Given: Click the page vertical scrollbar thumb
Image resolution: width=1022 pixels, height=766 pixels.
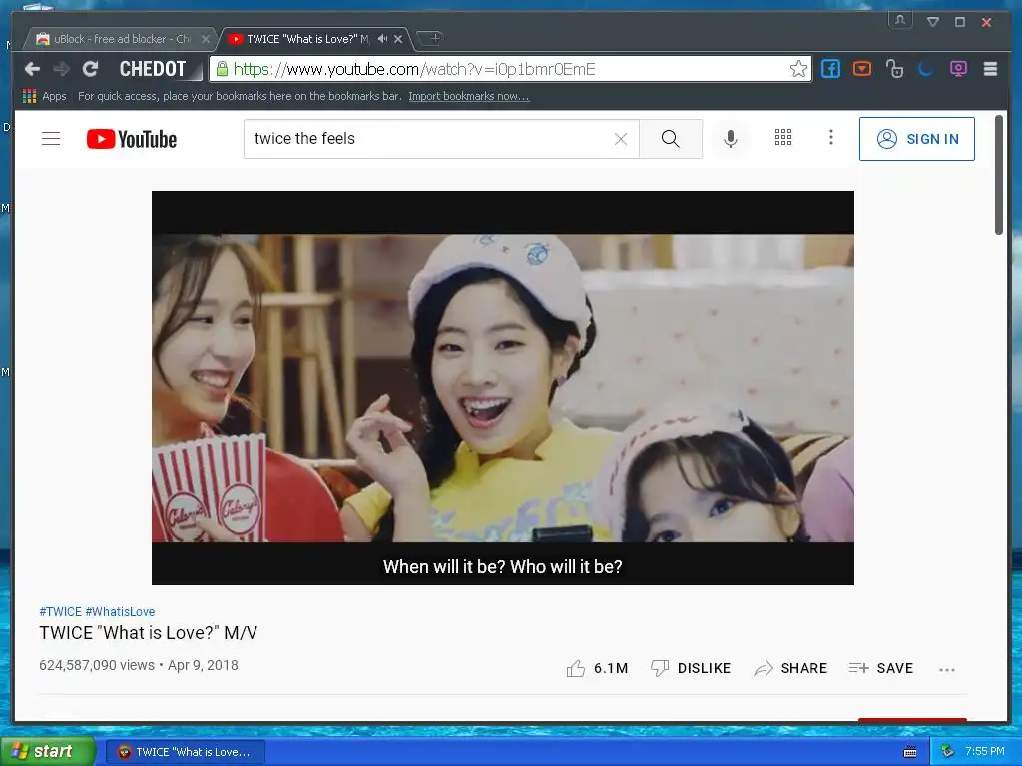Looking at the screenshot, I should point(998,175).
